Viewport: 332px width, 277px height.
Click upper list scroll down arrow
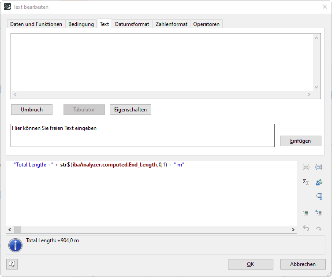coord(316,87)
